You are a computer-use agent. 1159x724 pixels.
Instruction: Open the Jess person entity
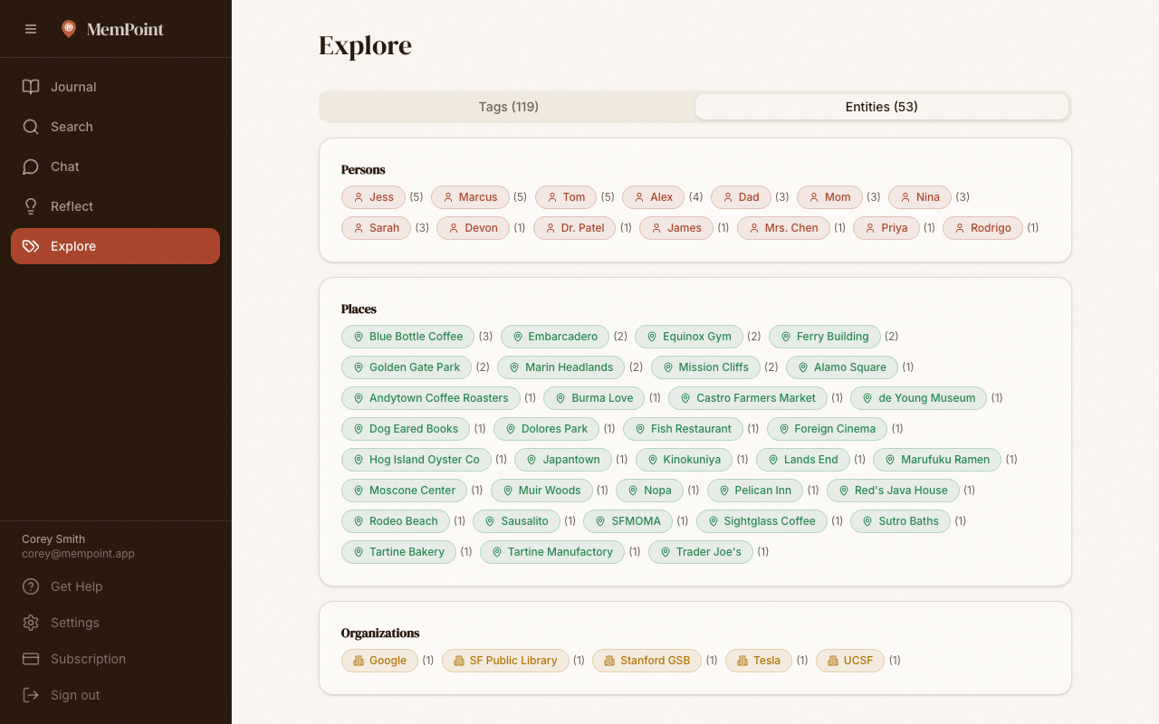(373, 196)
